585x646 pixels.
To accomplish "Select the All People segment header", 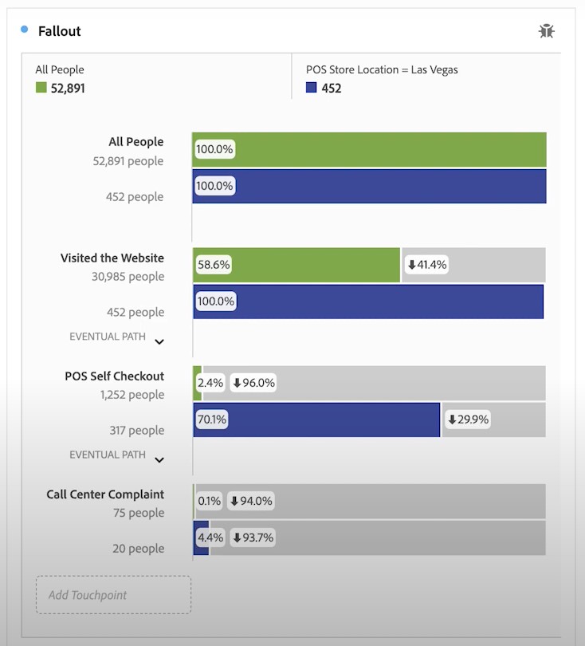I will click(60, 69).
